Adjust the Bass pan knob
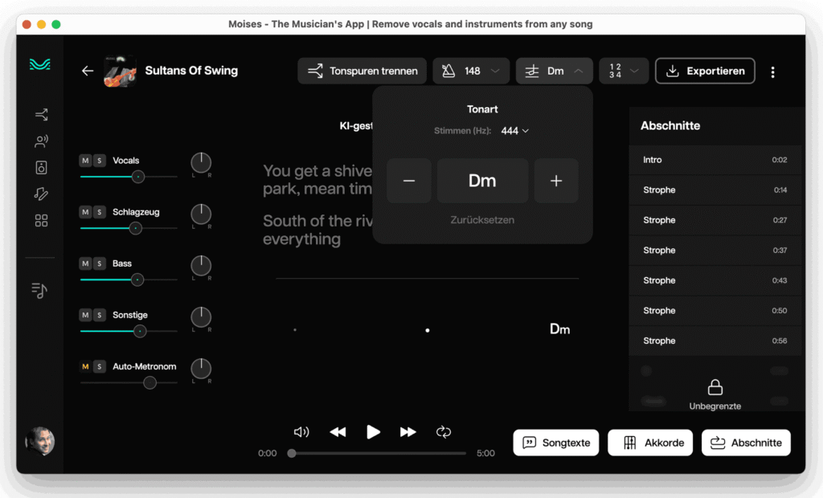Screen dimensions: 823x498 pyautogui.click(x=201, y=266)
